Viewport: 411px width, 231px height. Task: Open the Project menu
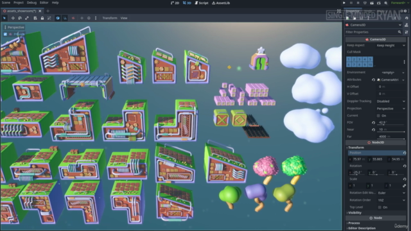pos(19,3)
